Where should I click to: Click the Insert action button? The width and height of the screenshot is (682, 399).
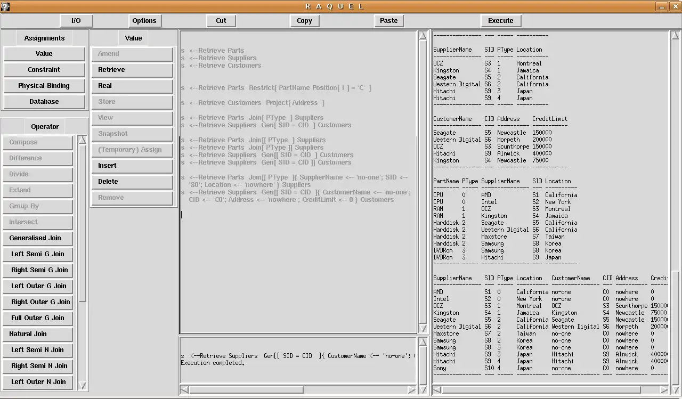pyautogui.click(x=132, y=166)
